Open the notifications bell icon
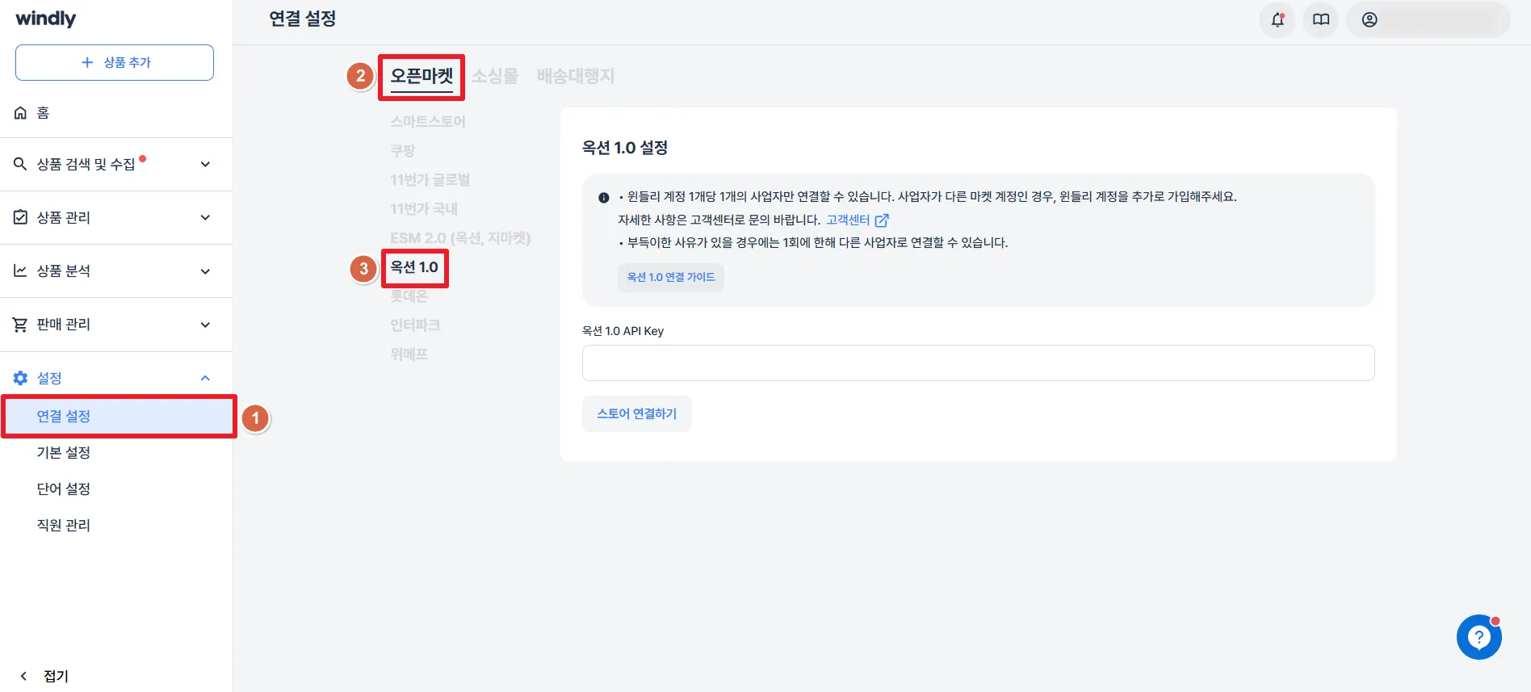Image resolution: width=1531 pixels, height=692 pixels. [x=1277, y=19]
